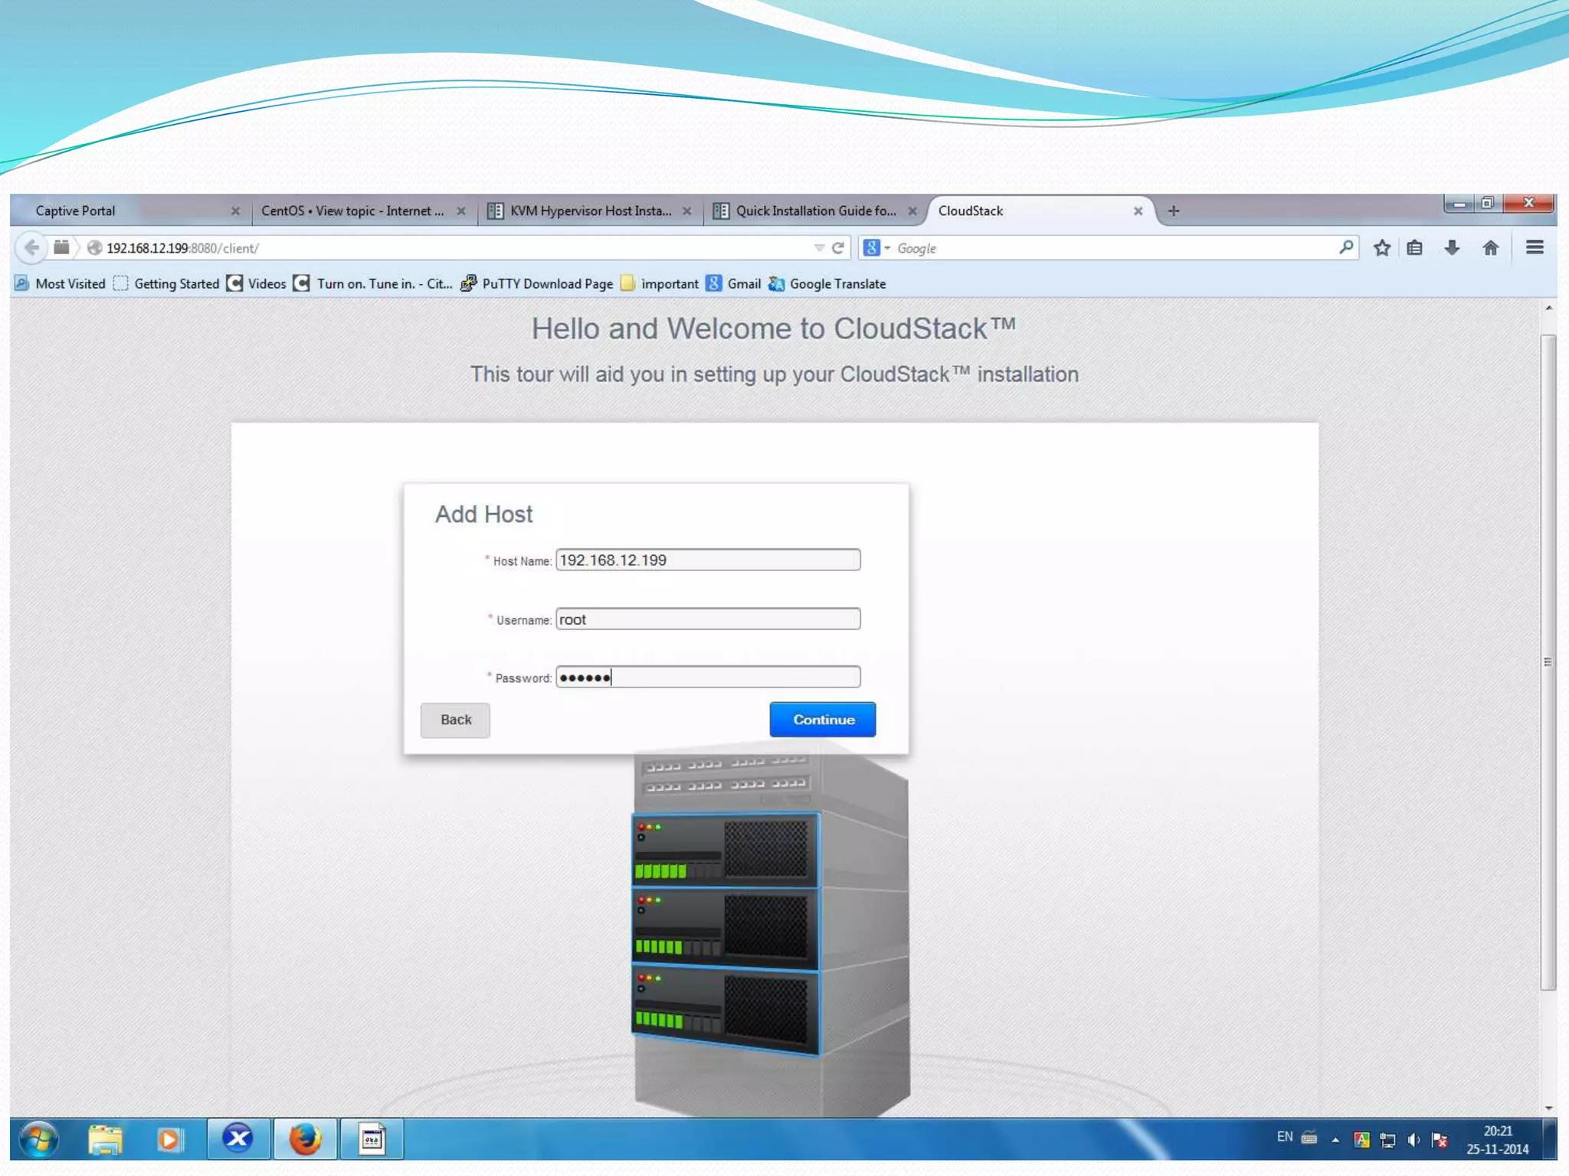The width and height of the screenshot is (1569, 1176).
Task: Open the URL bar history dropdown
Action: coord(819,248)
